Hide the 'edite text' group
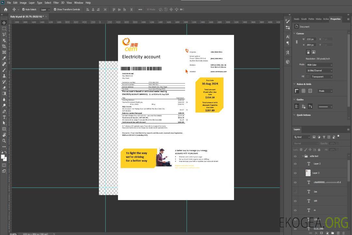The image size is (352, 235). (x=295, y=156)
